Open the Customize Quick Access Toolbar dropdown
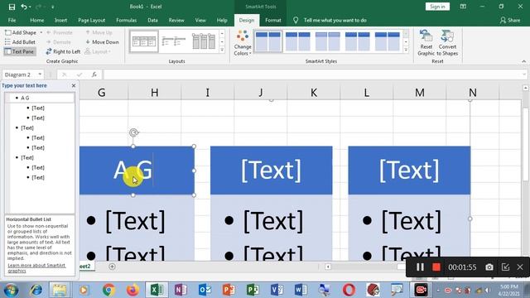The height and width of the screenshot is (298, 530). pos(53,7)
